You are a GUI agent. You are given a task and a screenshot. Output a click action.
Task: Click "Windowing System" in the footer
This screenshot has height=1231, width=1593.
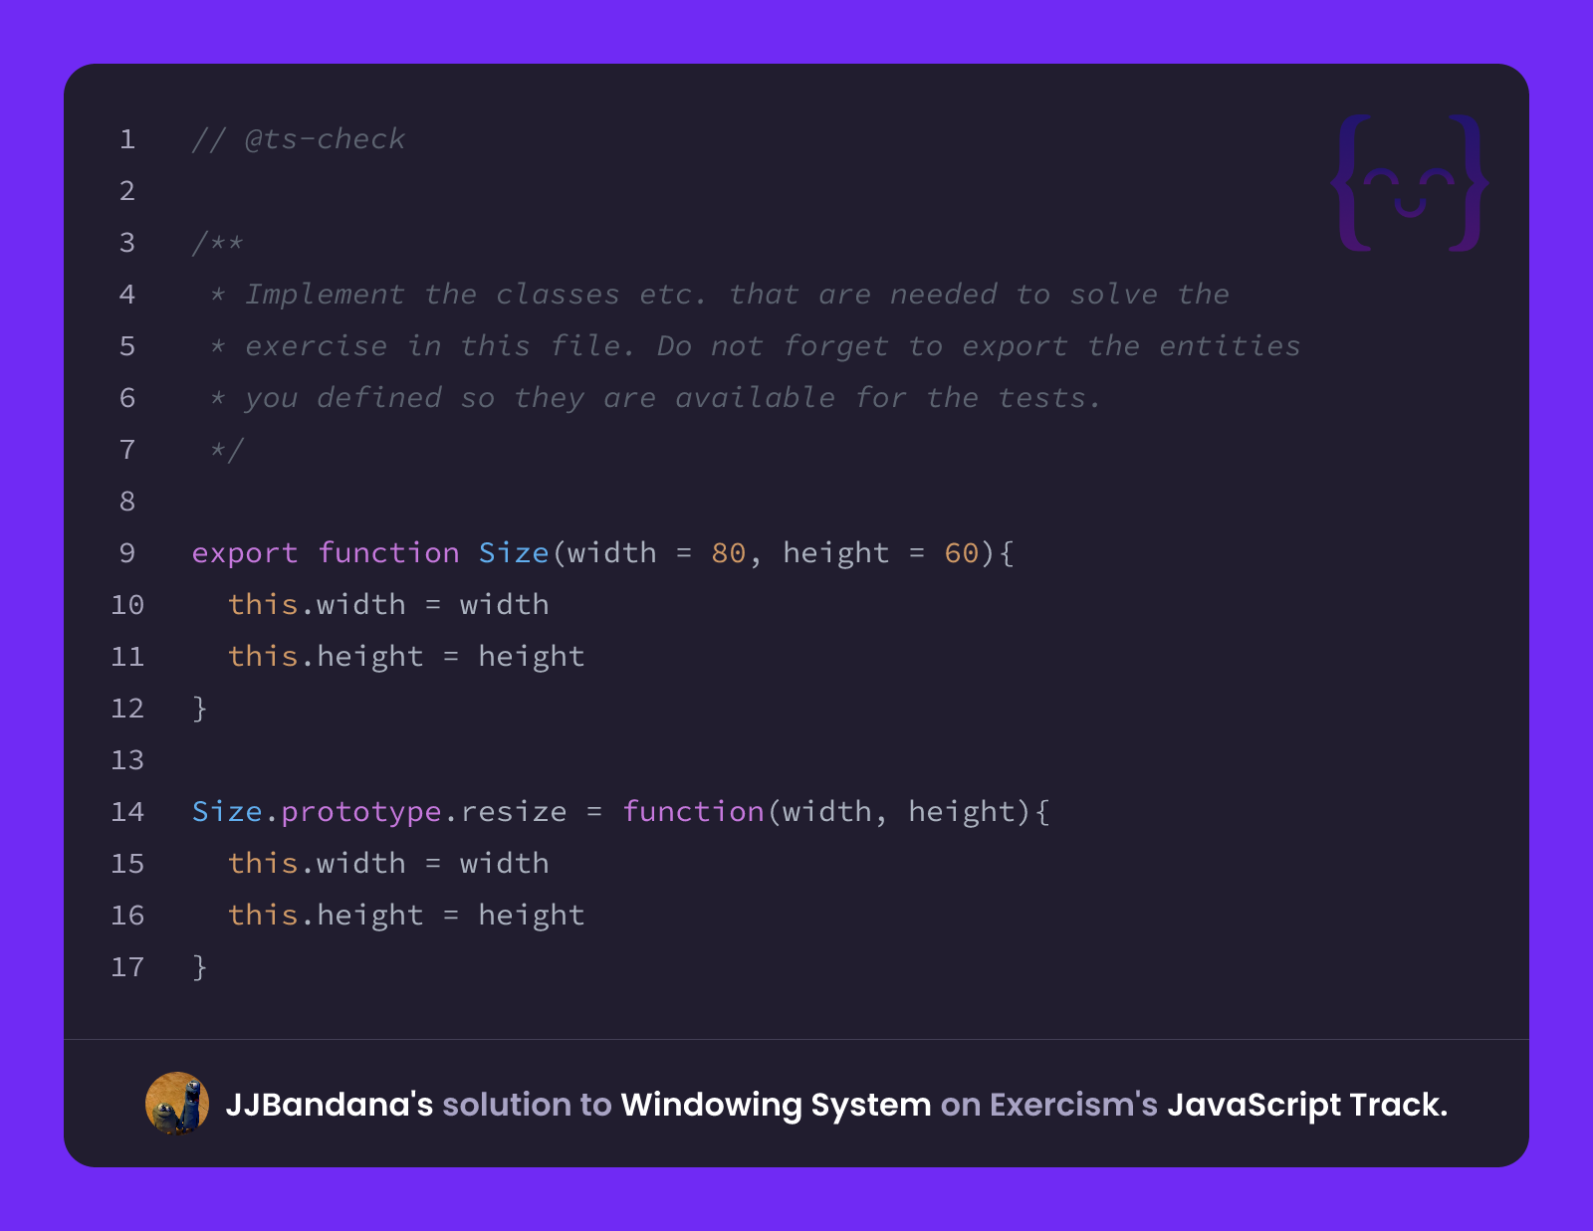point(776,1105)
